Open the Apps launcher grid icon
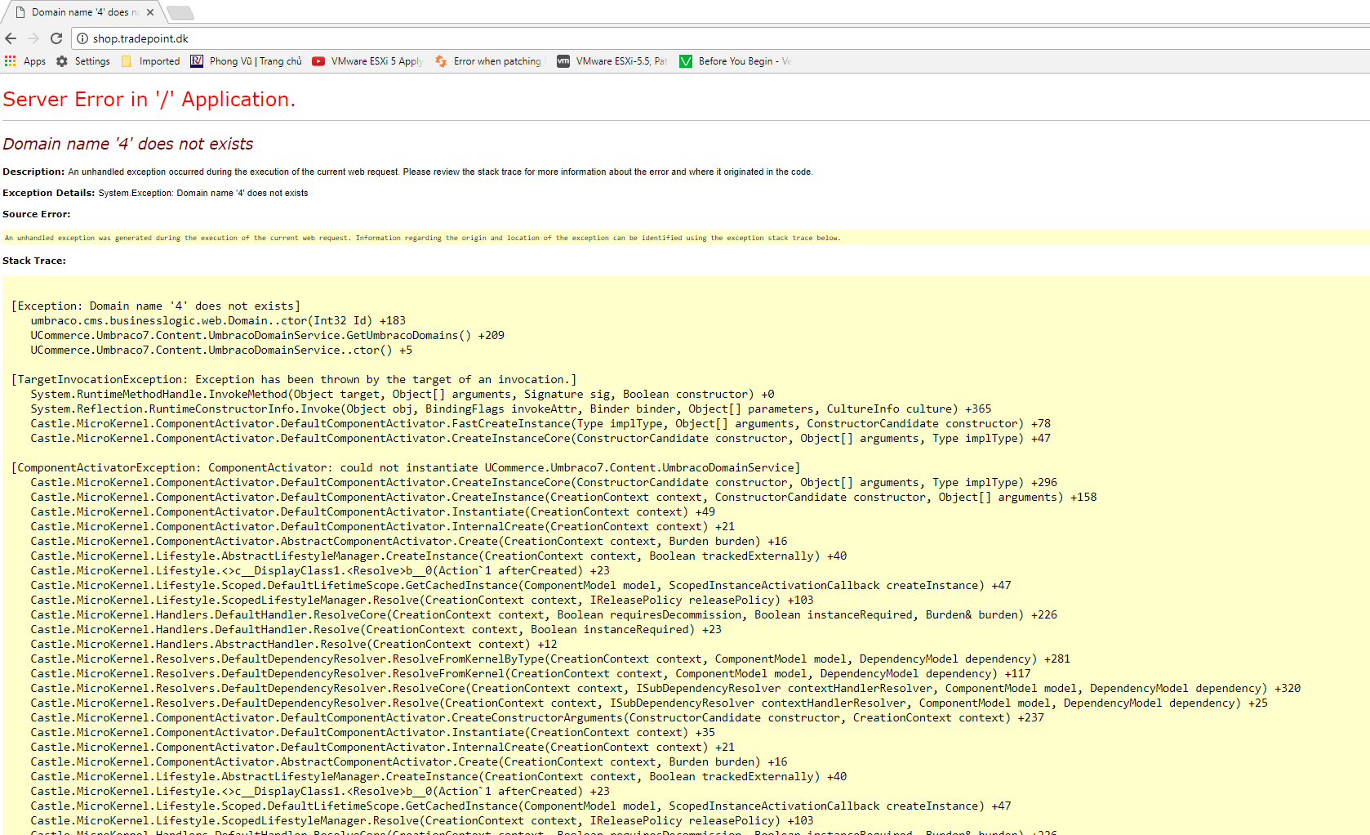Screen dimensions: 1370x835 pyautogui.click(x=10, y=60)
